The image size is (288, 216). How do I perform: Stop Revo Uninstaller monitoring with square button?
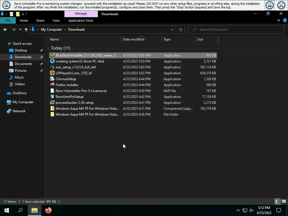[x=270, y=5]
